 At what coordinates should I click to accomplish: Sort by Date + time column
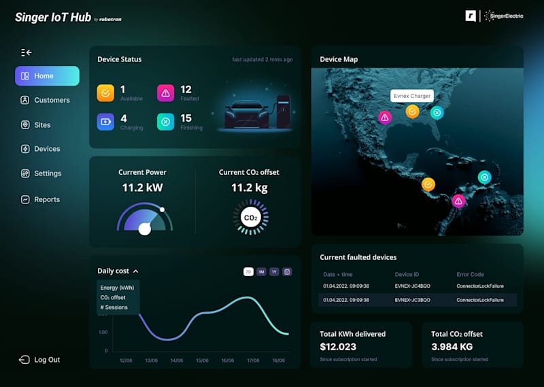click(337, 274)
